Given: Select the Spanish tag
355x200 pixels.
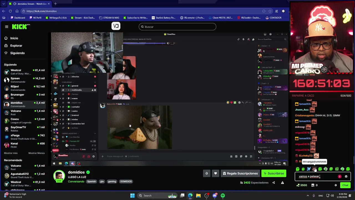Looking at the screenshot, I should (91, 181).
